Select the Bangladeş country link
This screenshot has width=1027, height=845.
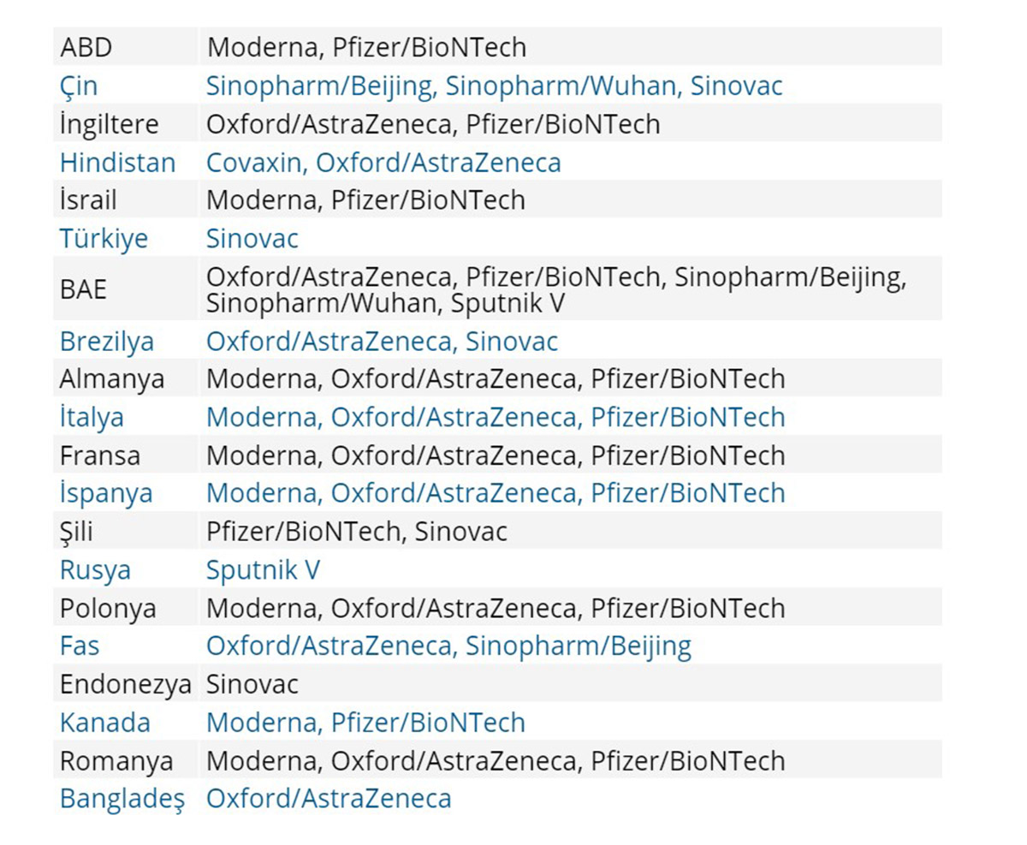122,798
